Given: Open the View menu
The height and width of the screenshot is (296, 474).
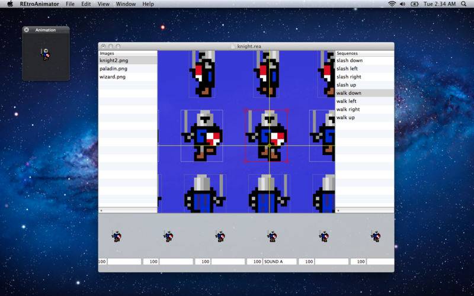Looking at the screenshot, I should click(x=103, y=4).
